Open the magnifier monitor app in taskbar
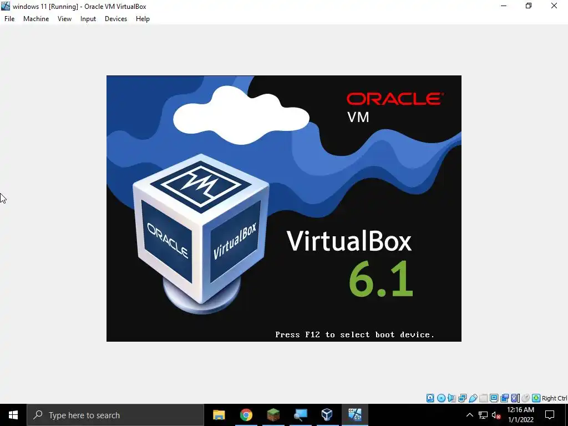The width and height of the screenshot is (568, 426). (300, 415)
